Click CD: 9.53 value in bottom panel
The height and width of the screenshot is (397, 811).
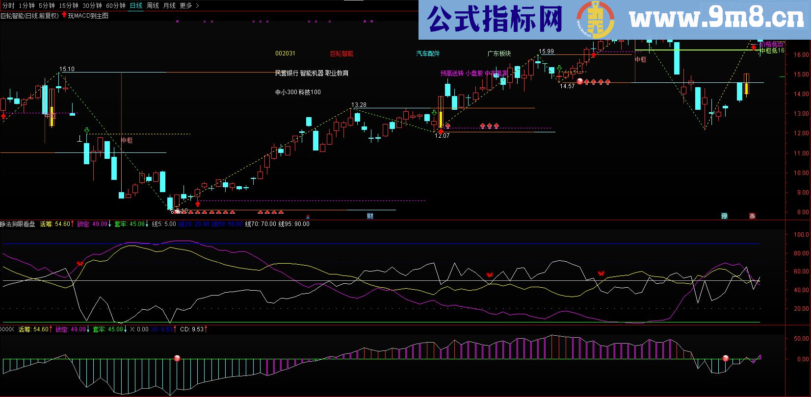193,329
